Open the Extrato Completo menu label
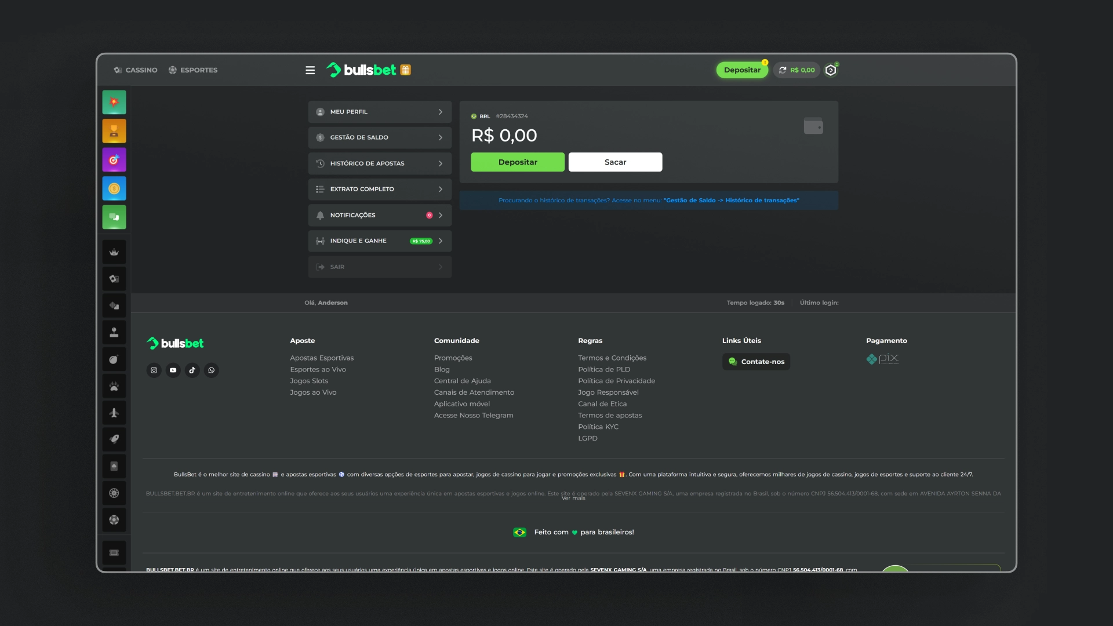 tap(362, 189)
